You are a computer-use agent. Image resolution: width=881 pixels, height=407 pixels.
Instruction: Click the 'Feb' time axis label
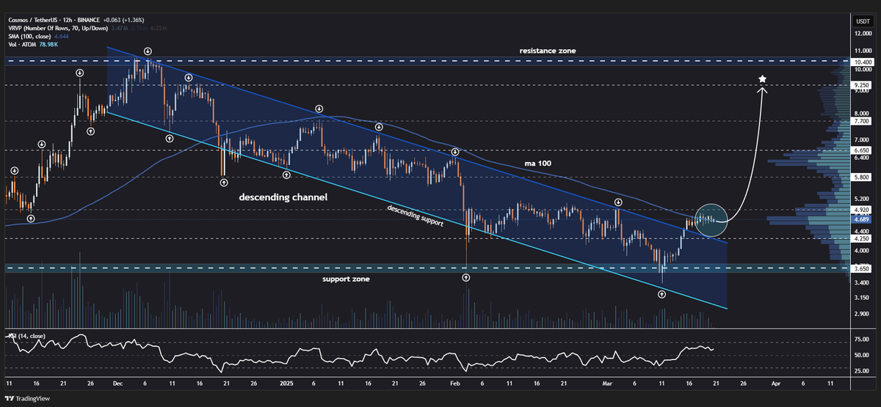454,383
